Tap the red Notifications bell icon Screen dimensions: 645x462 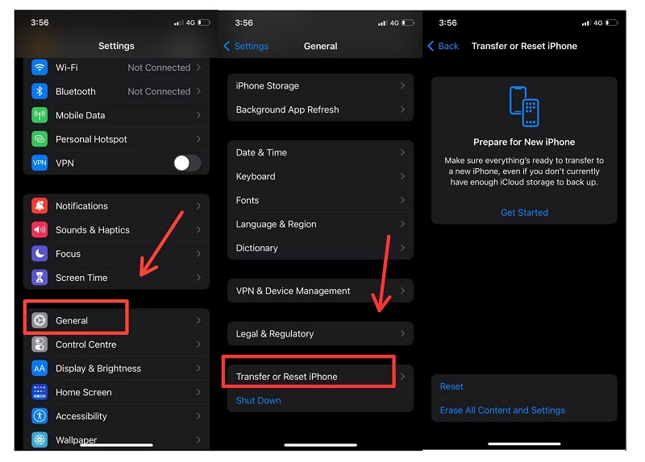40,206
